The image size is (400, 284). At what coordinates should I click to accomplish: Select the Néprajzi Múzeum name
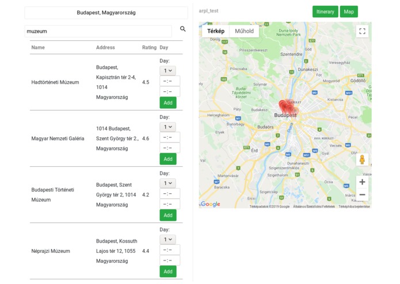[x=51, y=251]
